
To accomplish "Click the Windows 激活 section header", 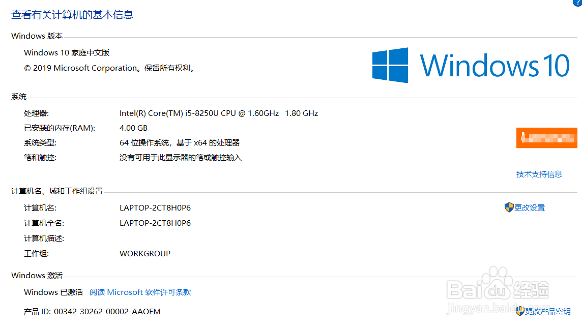I will click(37, 275).
